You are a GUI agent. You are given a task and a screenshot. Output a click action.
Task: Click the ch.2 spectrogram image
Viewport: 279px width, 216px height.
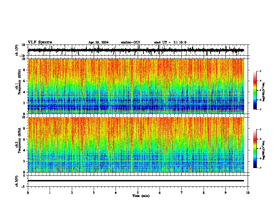point(136,145)
